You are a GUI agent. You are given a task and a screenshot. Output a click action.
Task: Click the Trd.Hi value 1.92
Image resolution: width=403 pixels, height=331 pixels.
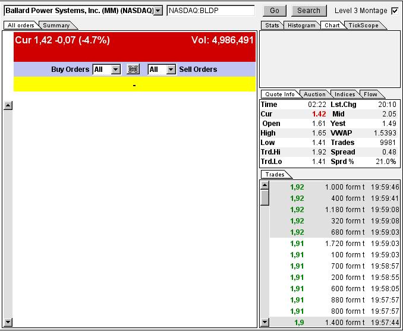(319, 152)
